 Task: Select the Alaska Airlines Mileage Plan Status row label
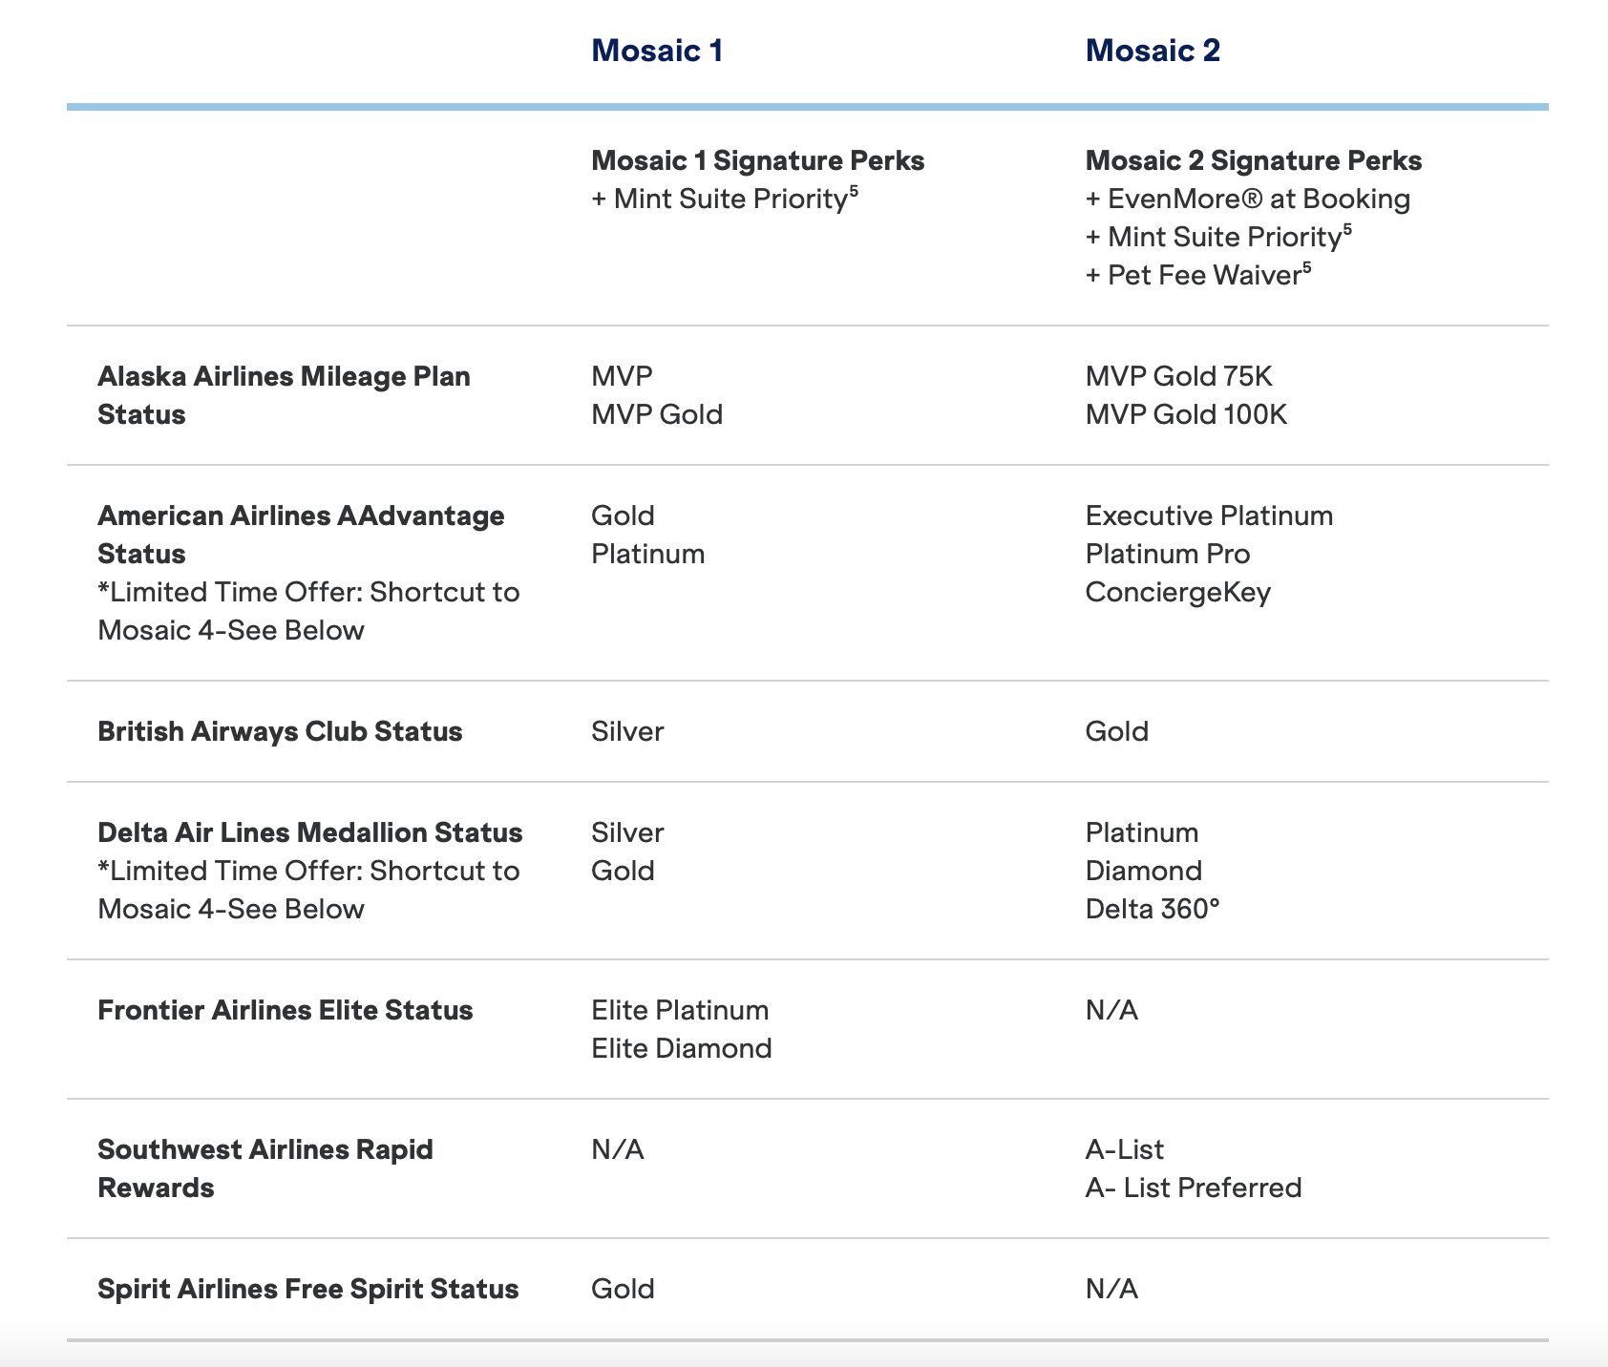284,395
